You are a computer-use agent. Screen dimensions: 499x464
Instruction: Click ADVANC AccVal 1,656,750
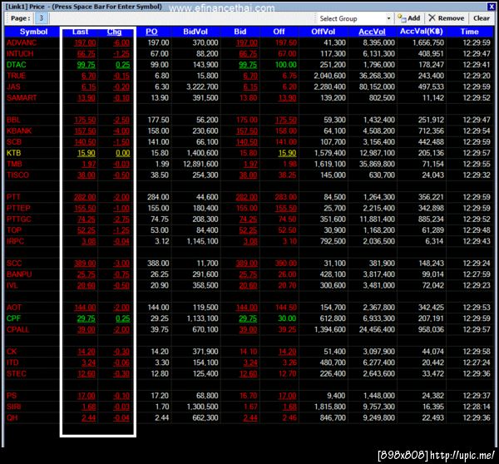tap(428, 42)
